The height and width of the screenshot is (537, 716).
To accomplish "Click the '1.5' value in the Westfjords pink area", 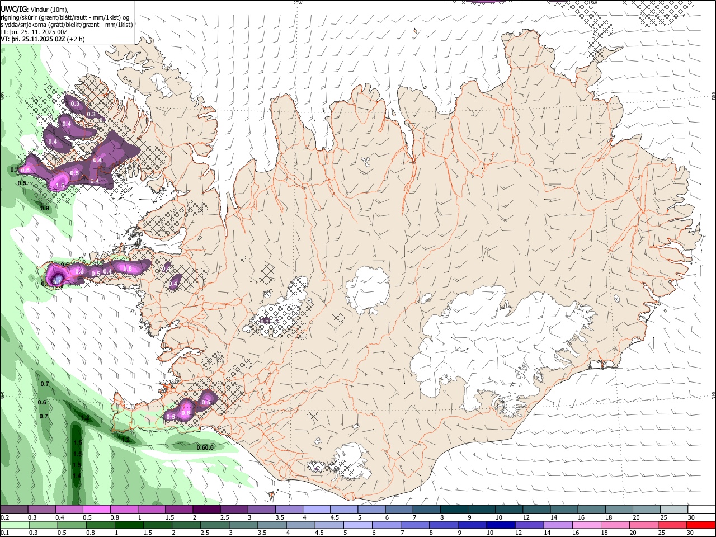I will click(x=60, y=185).
